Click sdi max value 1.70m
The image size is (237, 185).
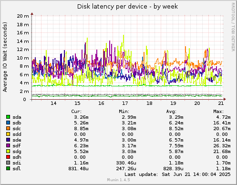(x=223, y=163)
